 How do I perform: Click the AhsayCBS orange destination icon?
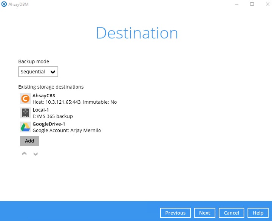pyautogui.click(x=25, y=99)
